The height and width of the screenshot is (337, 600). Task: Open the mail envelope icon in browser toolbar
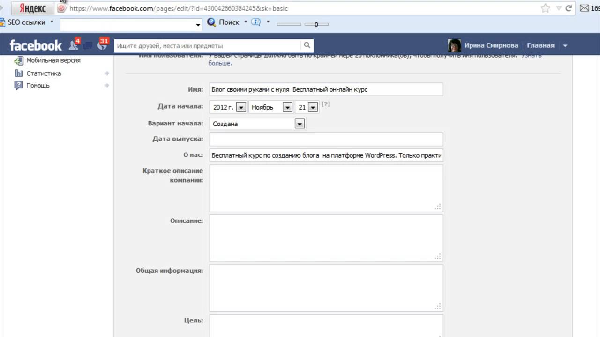584,8
